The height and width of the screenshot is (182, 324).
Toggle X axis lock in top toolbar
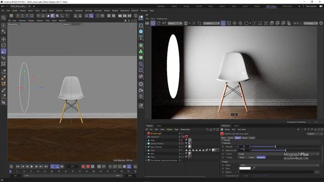click(x=18, y=16)
